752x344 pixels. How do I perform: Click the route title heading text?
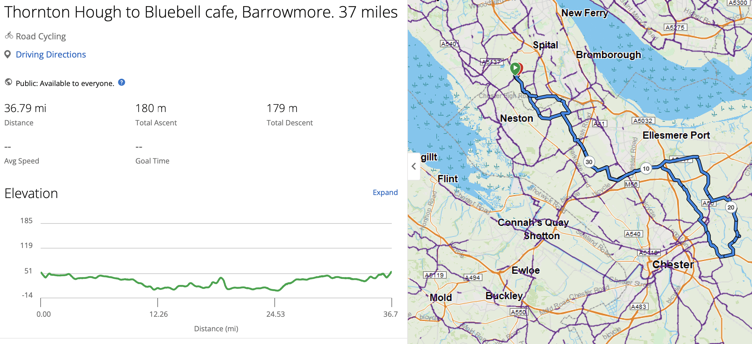point(201,12)
